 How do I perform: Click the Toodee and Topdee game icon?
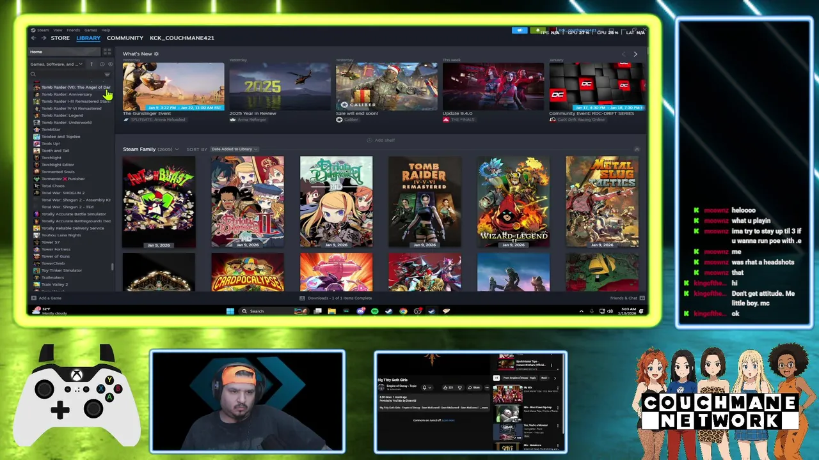click(36, 136)
